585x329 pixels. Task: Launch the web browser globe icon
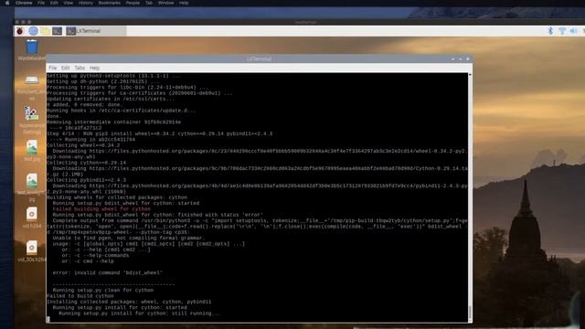[x=33, y=31]
